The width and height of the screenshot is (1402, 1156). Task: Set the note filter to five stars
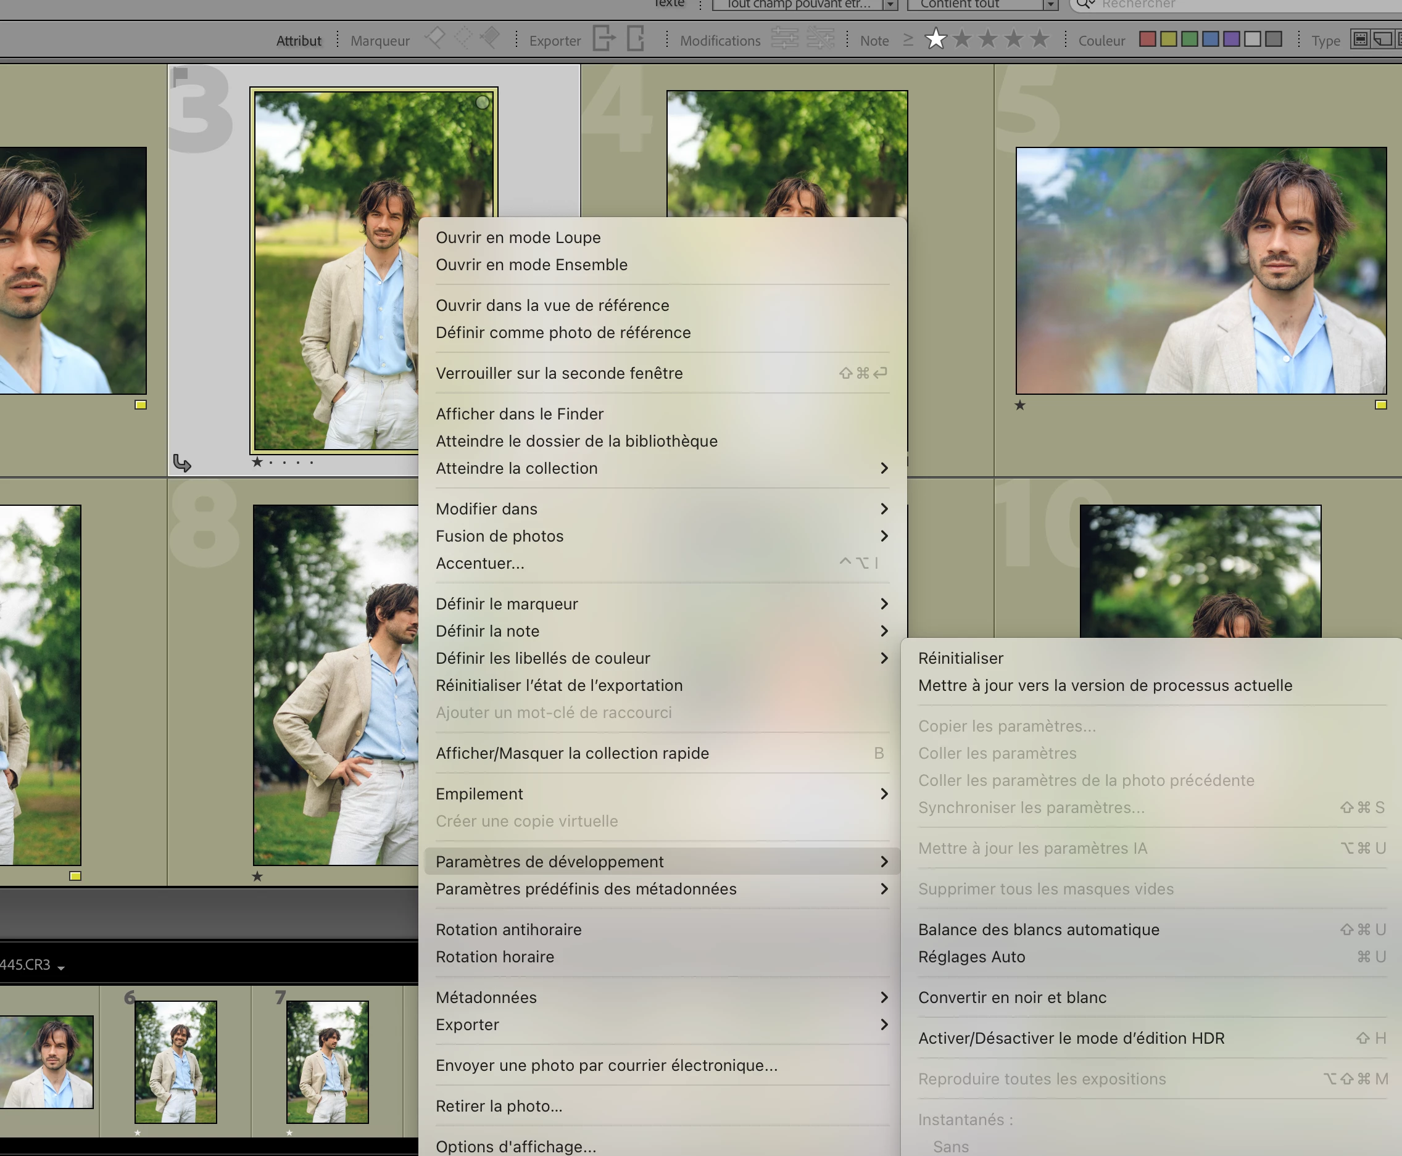[1039, 39]
